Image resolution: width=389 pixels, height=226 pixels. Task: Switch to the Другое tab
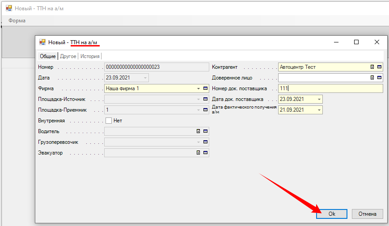tap(68, 56)
